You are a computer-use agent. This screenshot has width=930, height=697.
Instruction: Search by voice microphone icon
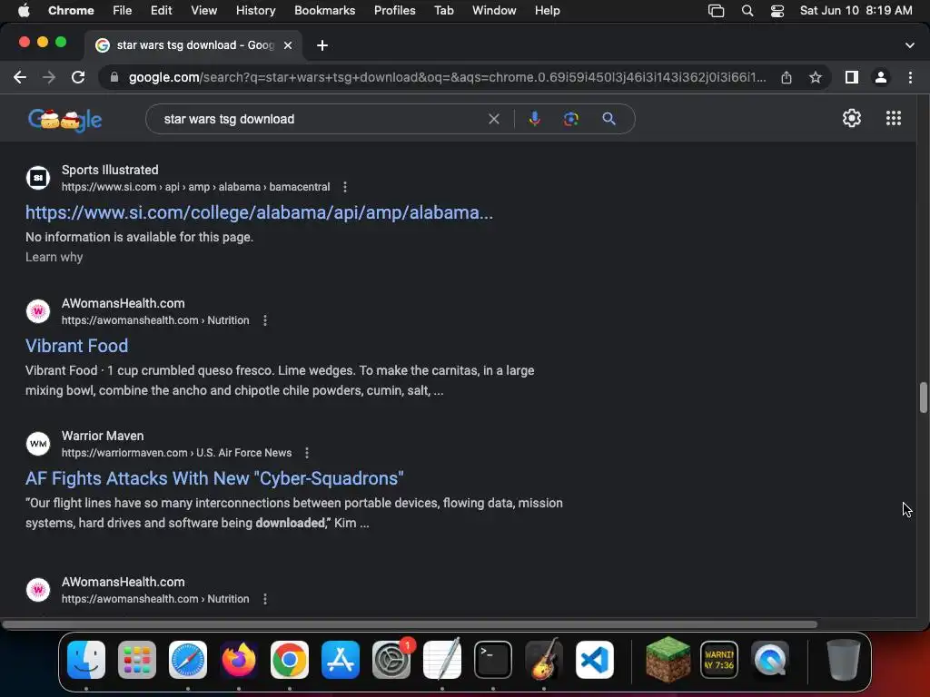pos(534,119)
